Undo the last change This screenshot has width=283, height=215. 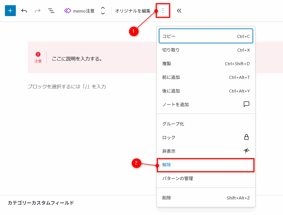24,11
